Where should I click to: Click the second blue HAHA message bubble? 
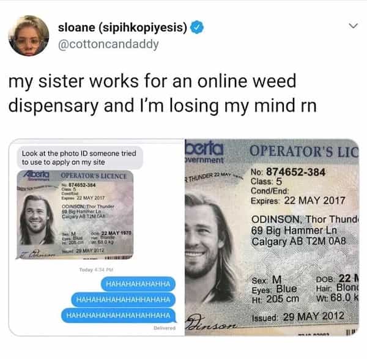(123, 300)
